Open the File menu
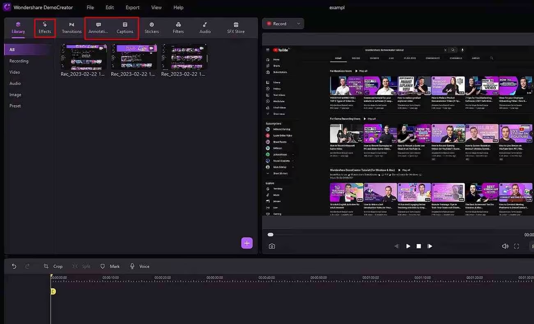The width and height of the screenshot is (534, 324). [90, 7]
